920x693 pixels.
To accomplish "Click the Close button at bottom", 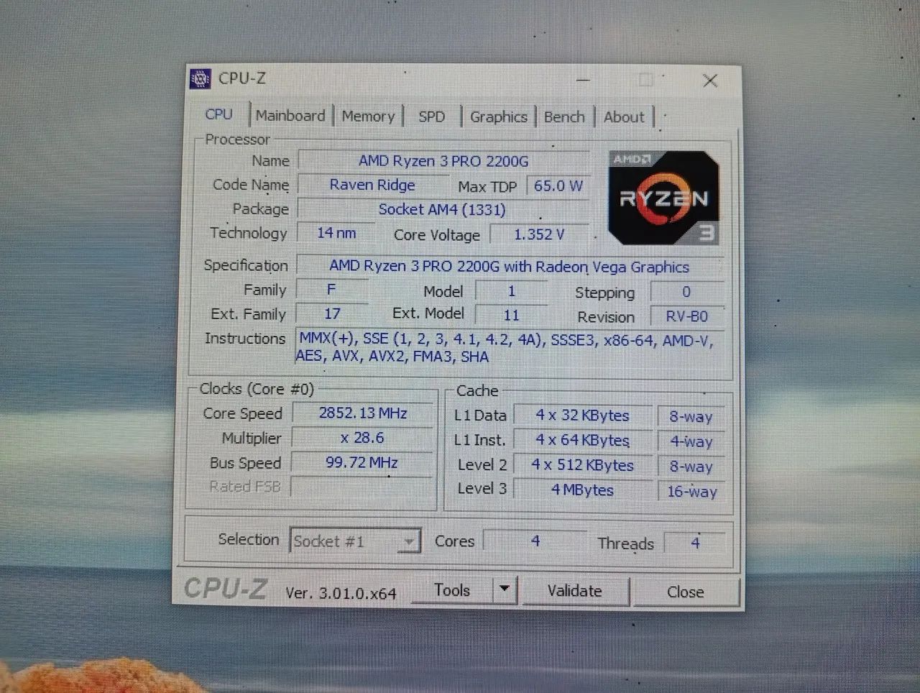I will point(685,592).
